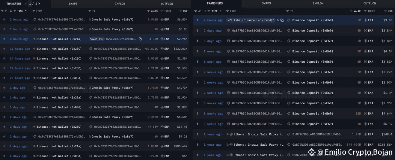Open TOKEN column filter in right panel
The image size is (395, 160).
coord(365,11)
